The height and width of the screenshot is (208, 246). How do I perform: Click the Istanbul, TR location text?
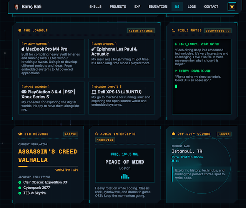(187, 151)
